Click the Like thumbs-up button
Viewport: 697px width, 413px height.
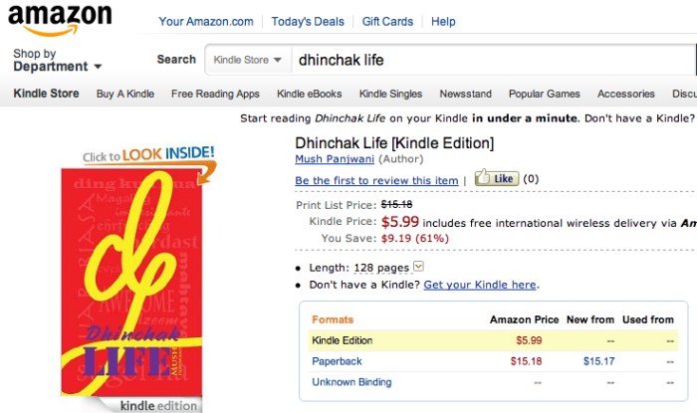pyautogui.click(x=496, y=179)
